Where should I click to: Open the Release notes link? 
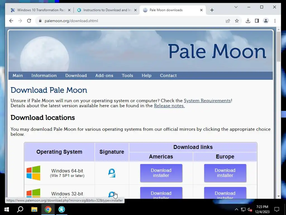[169, 106]
